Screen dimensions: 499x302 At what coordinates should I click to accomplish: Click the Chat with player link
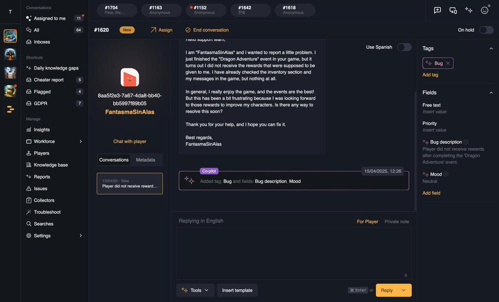coord(130,141)
